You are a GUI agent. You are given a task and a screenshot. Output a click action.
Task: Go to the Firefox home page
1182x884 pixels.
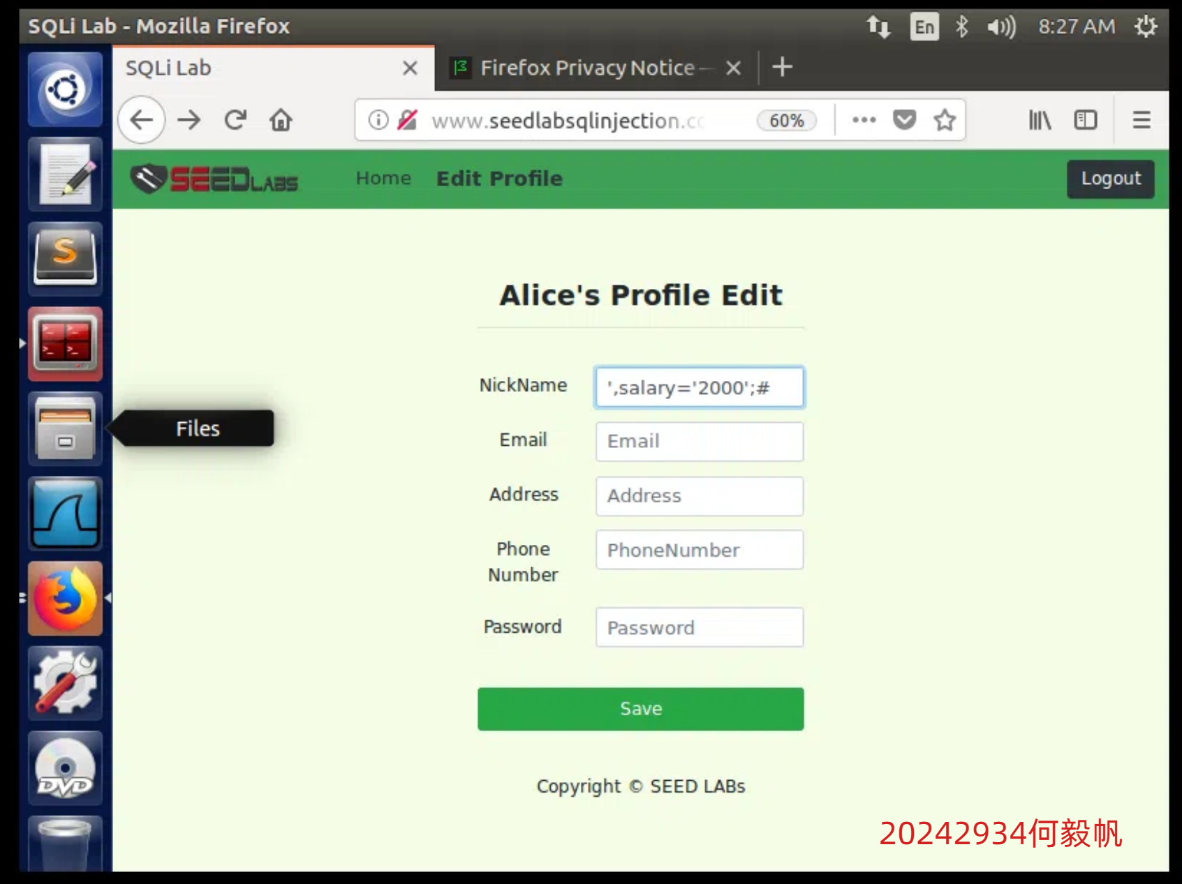tap(281, 120)
